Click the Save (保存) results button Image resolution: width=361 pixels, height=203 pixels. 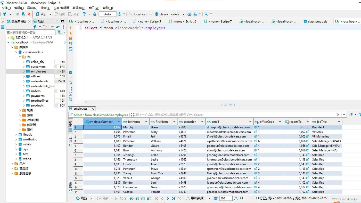[102, 198]
